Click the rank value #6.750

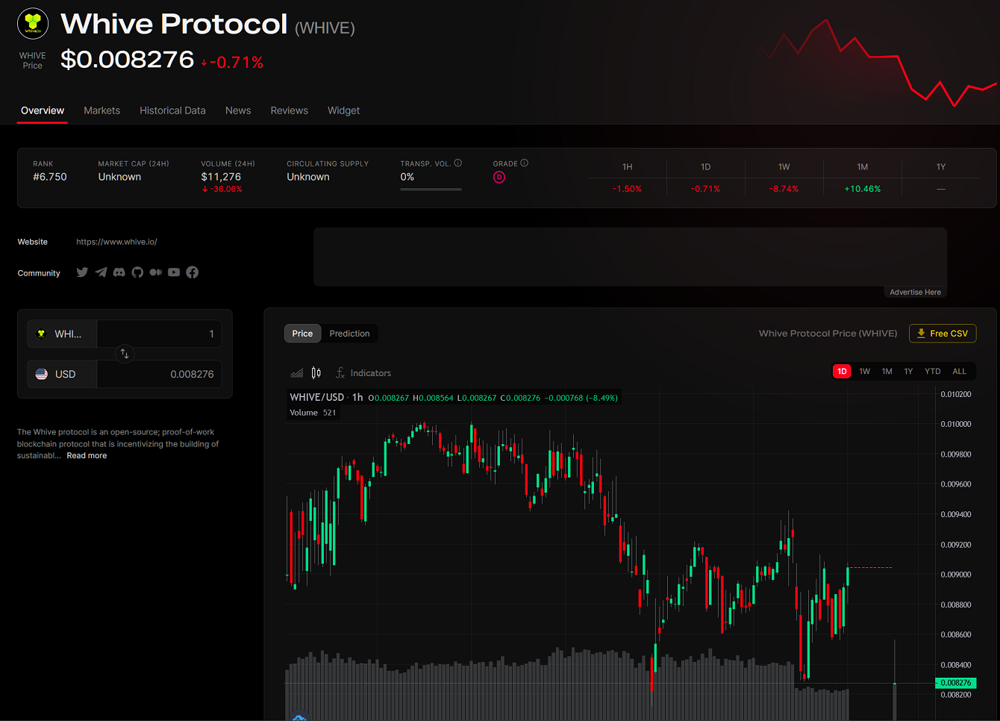point(50,177)
